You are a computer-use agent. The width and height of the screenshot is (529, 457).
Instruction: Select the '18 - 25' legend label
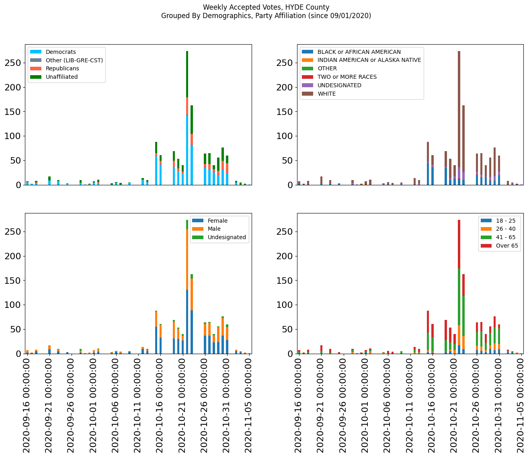point(506,221)
